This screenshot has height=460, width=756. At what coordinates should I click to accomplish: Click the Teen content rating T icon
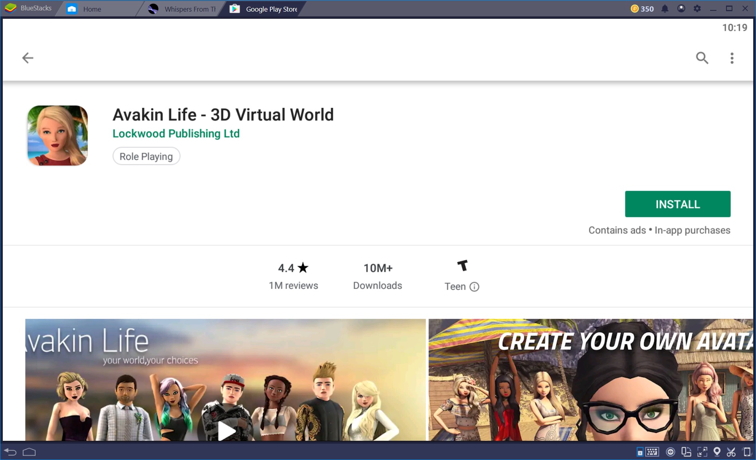click(x=462, y=265)
